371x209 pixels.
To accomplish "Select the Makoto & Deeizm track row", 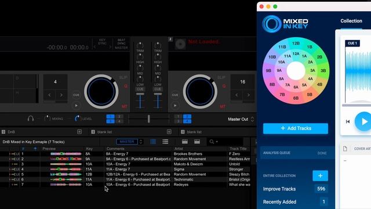I will point(125,164).
